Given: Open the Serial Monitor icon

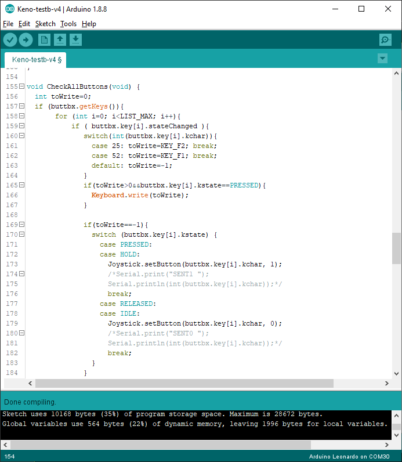Looking at the screenshot, I should click(x=385, y=39).
